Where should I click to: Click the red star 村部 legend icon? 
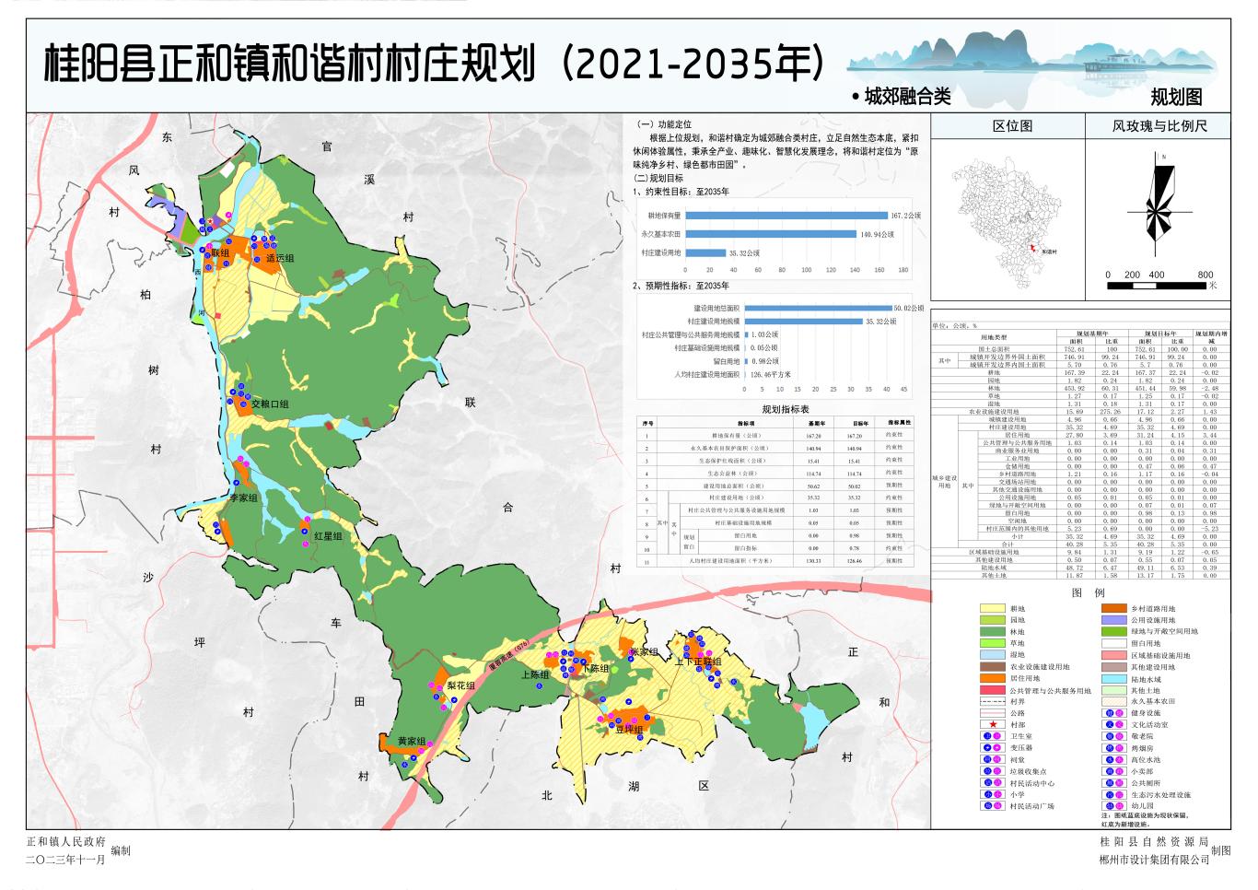click(992, 725)
